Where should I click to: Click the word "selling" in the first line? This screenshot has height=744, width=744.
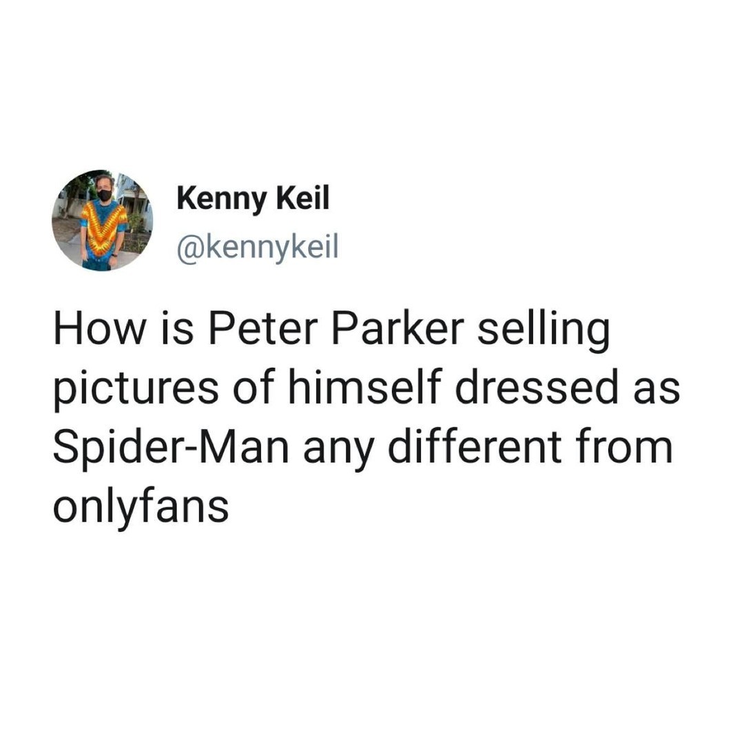(543, 332)
